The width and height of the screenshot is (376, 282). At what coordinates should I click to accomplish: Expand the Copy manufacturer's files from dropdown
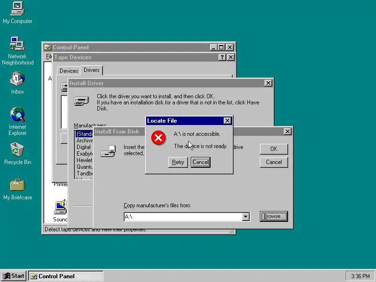[245, 217]
